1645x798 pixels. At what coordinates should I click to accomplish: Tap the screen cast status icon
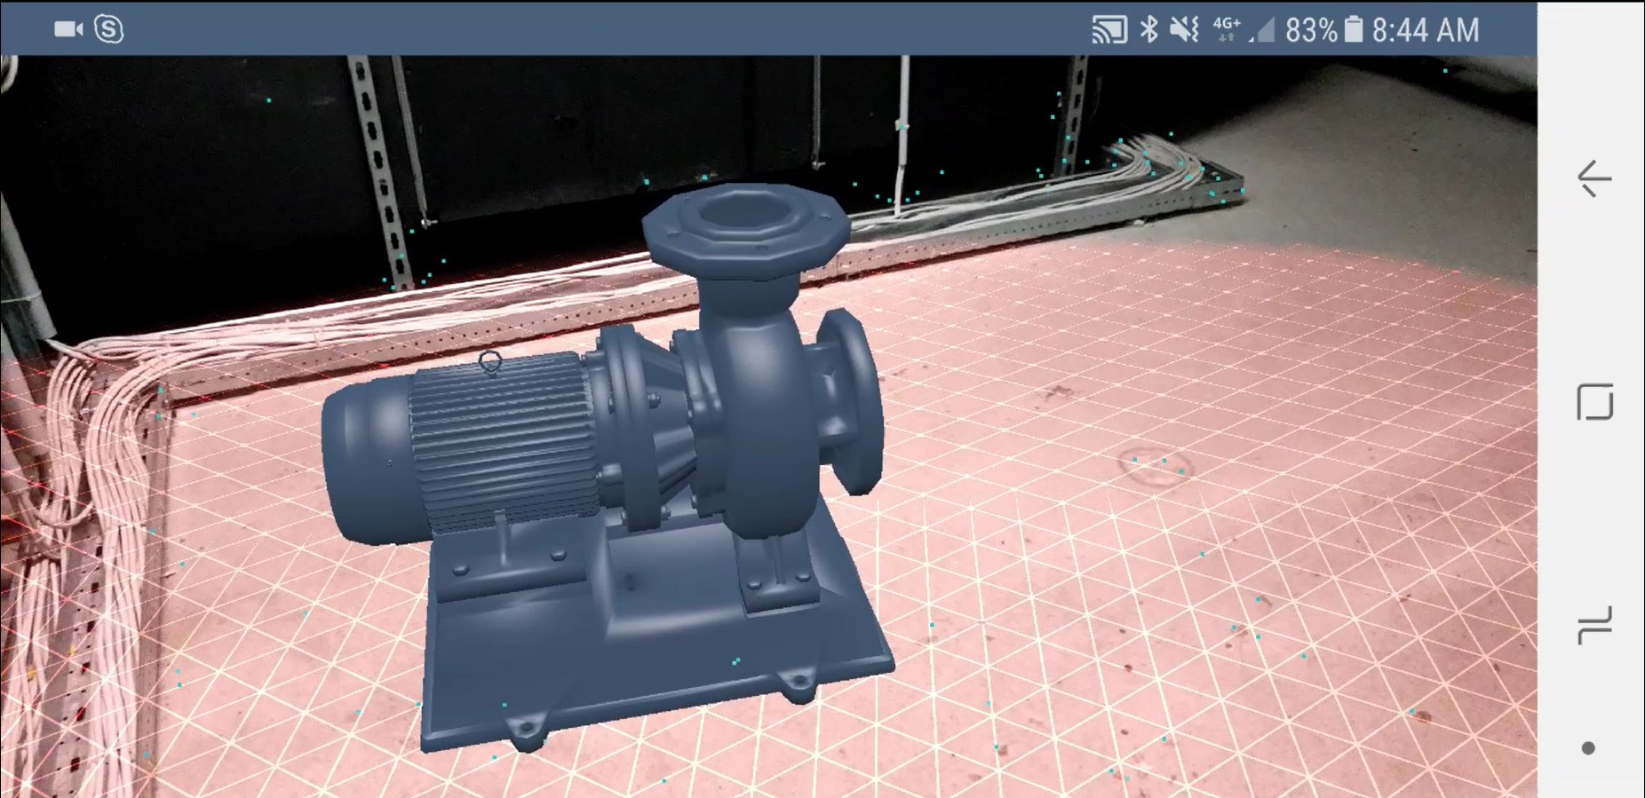(x=1109, y=30)
